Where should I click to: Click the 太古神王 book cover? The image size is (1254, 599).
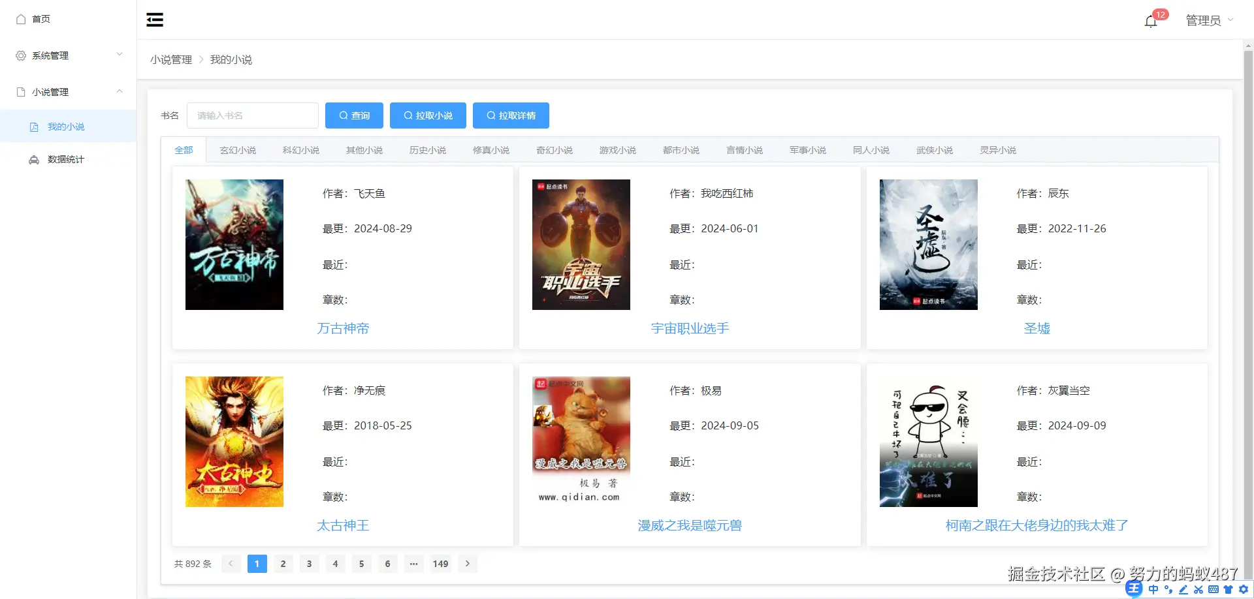click(234, 442)
